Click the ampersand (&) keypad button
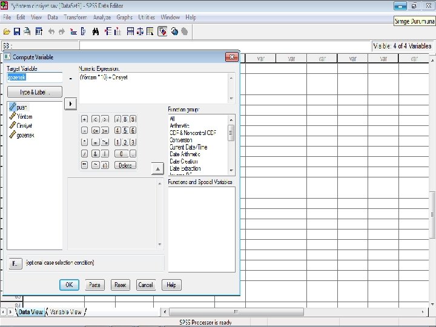This screenshot has width=436, height=327. pos(96,153)
